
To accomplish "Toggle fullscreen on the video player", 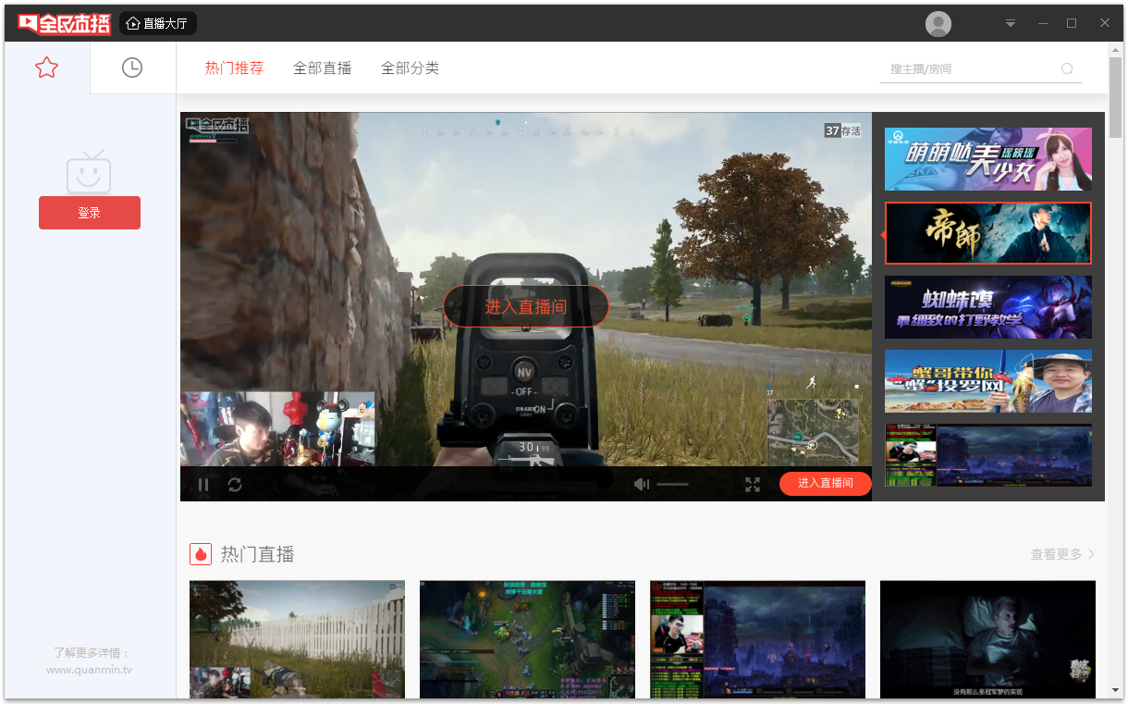I will 753,484.
